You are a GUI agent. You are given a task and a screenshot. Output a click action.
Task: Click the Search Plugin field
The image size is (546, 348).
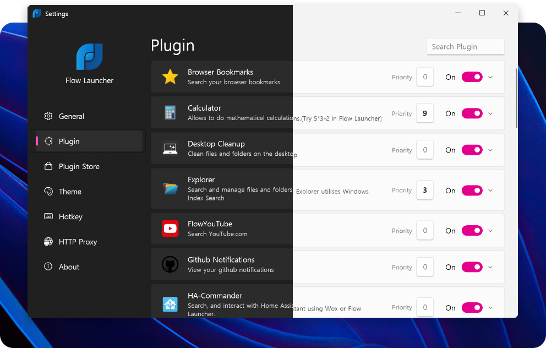[465, 46]
